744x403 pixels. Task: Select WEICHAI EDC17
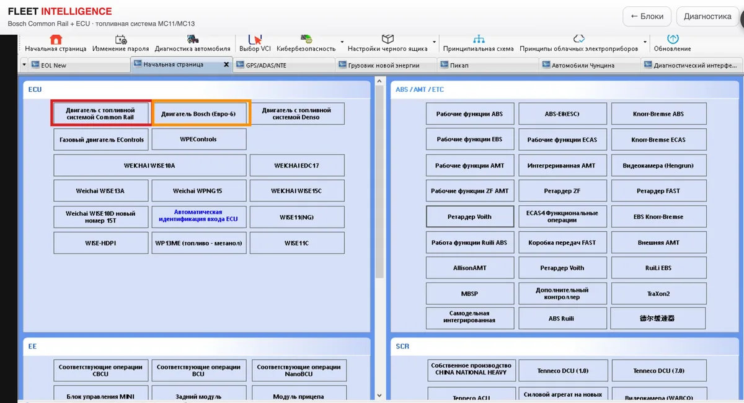[296, 166]
